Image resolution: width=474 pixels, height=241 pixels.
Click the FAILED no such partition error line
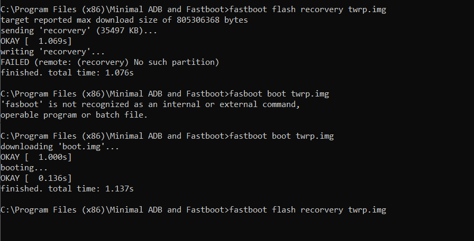tap(110, 62)
